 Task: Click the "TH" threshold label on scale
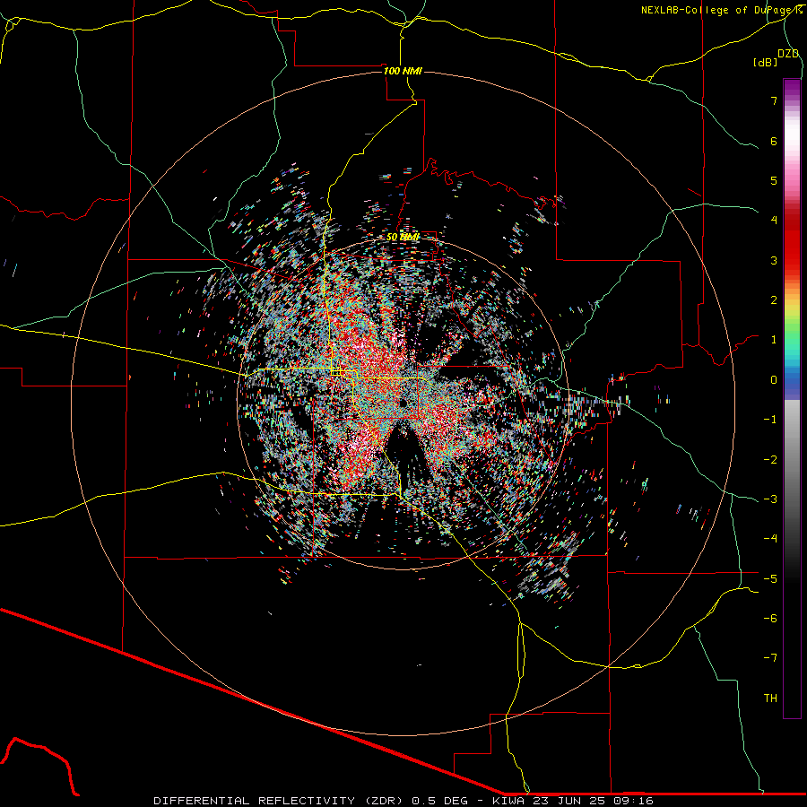tap(770, 698)
